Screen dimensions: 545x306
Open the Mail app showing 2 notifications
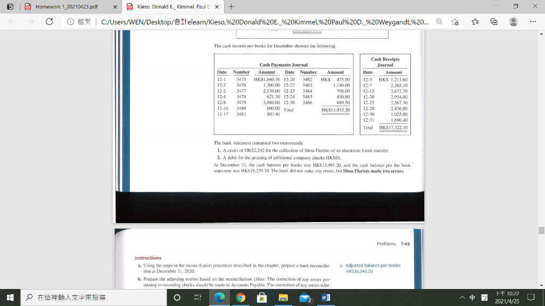[304, 299]
